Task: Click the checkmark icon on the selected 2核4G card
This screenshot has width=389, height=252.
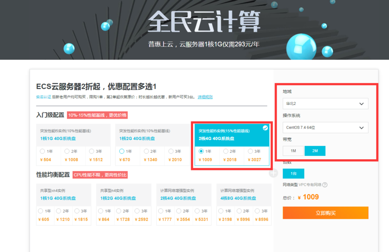Action: pos(265,128)
